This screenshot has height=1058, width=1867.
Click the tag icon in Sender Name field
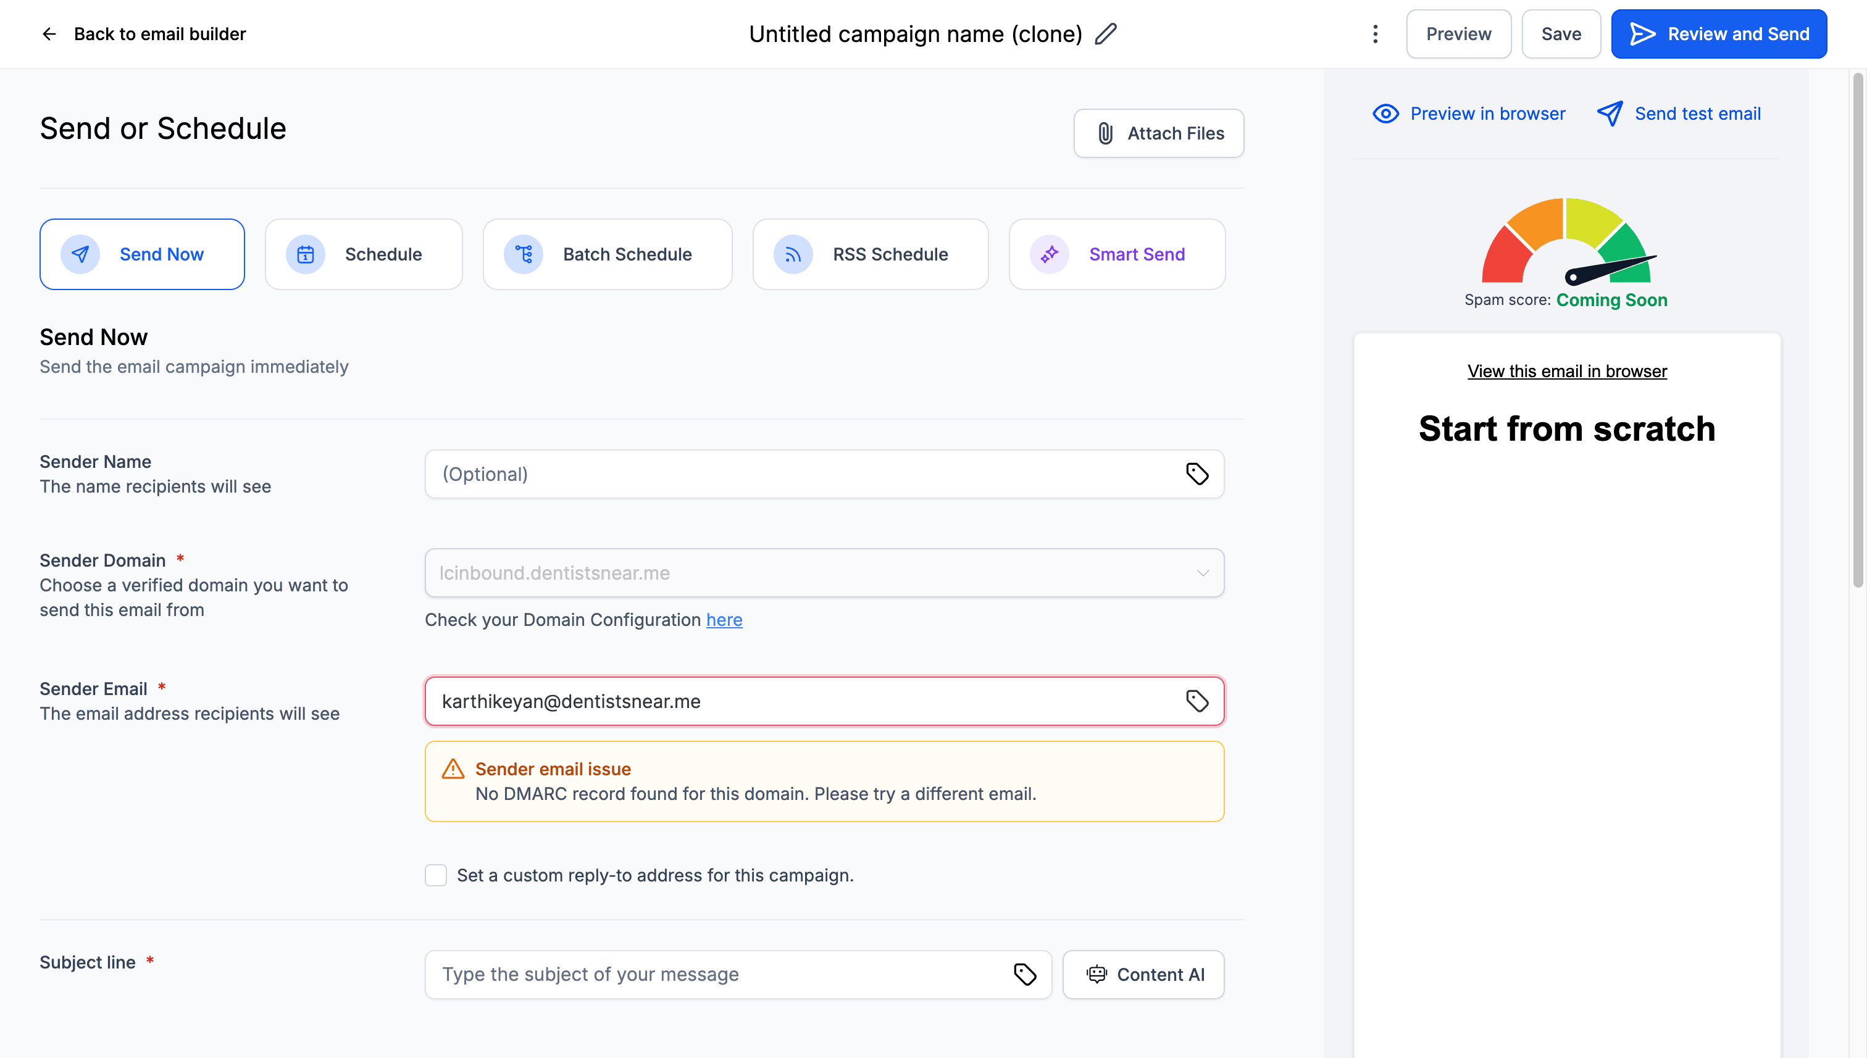pyautogui.click(x=1197, y=474)
